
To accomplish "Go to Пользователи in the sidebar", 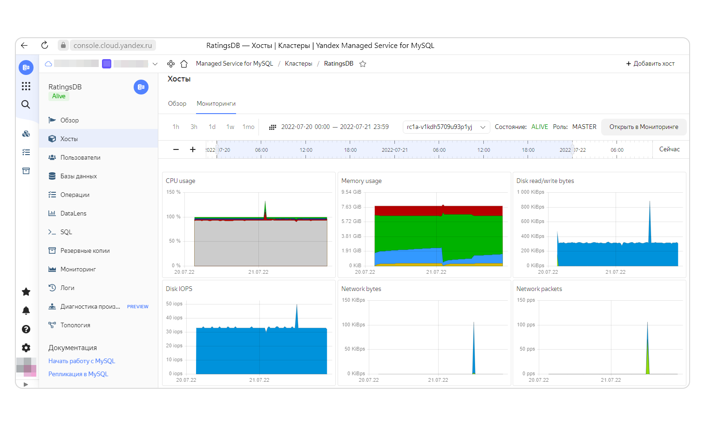I will 99,157.
